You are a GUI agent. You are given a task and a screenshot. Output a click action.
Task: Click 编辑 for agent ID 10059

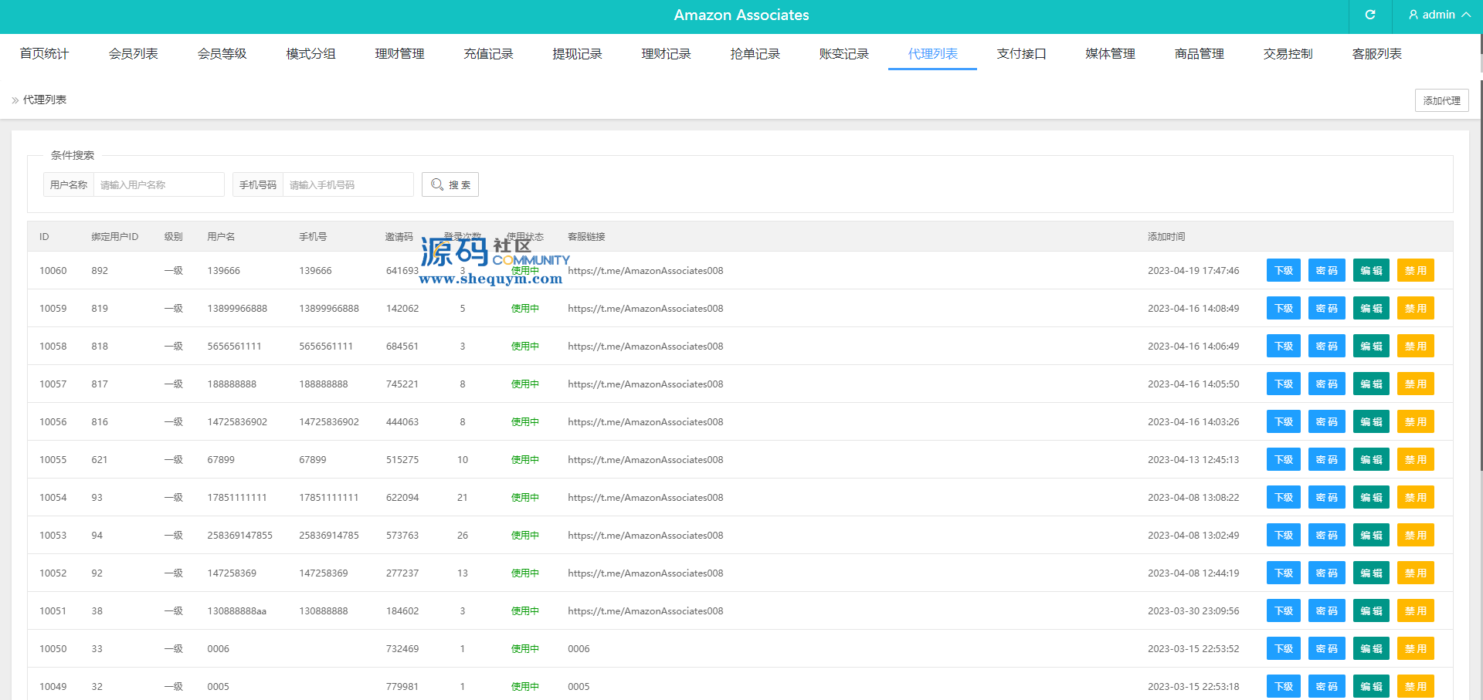(1371, 308)
